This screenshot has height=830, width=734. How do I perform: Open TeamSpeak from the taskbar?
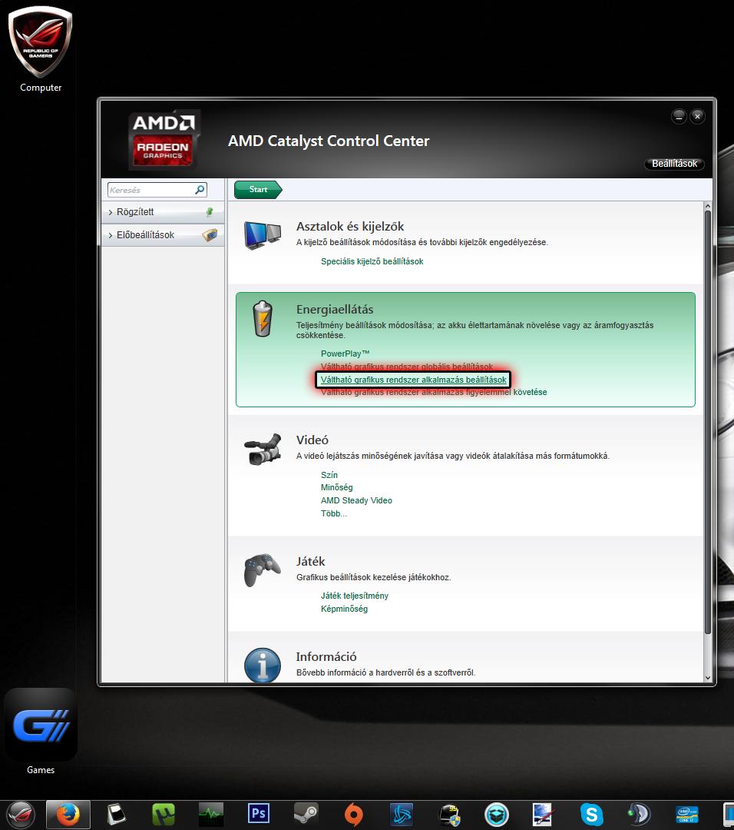[x=639, y=814]
